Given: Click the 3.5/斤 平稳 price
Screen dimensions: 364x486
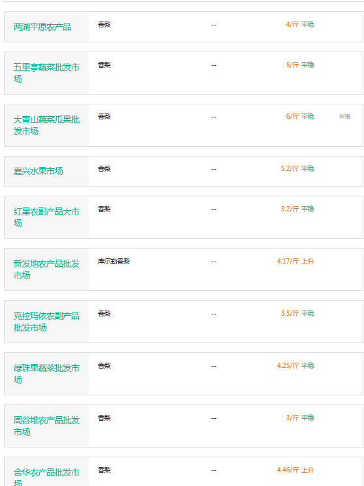Looking at the screenshot, I should tap(297, 313).
